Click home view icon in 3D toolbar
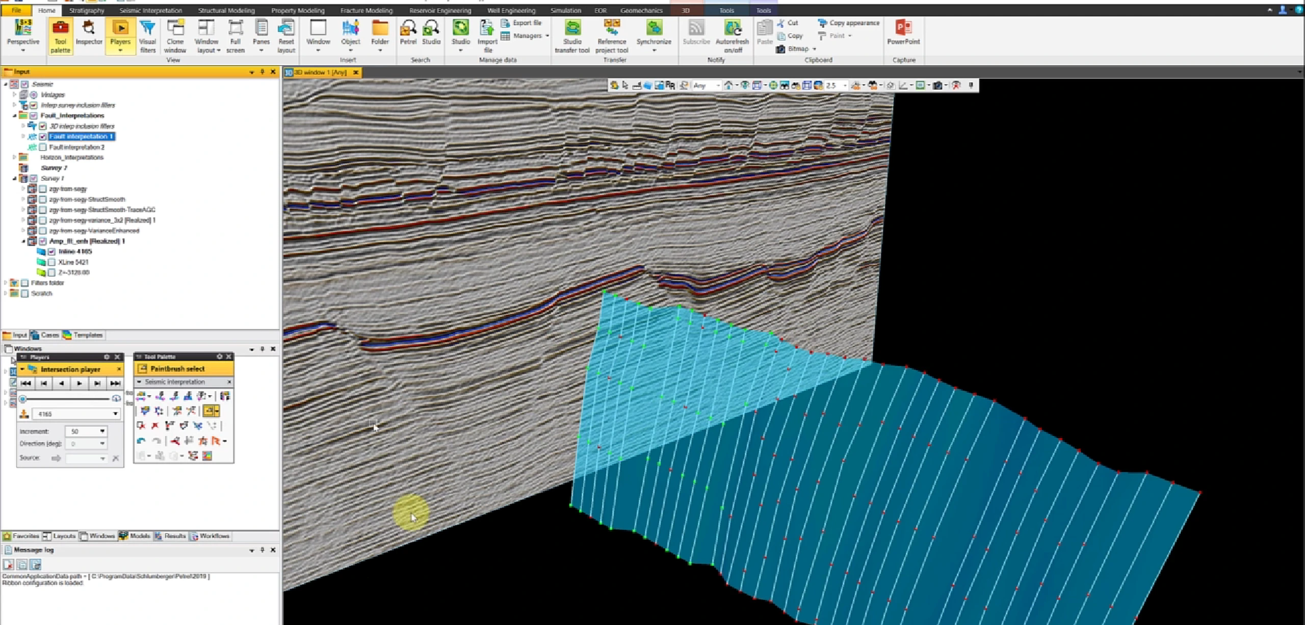This screenshot has height=625, width=1305. tap(728, 86)
